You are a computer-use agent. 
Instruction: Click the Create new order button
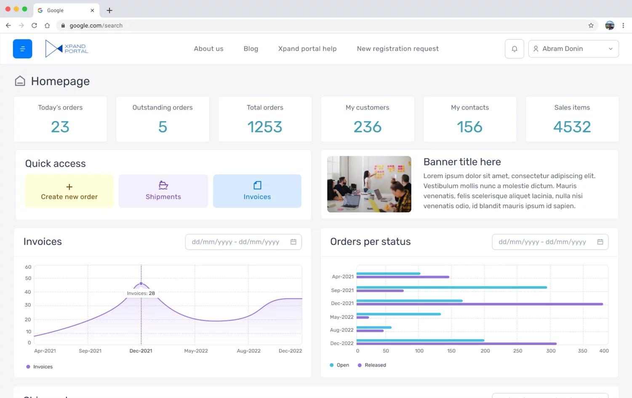(69, 191)
